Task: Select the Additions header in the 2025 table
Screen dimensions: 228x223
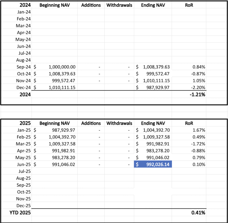Action: 91,123
